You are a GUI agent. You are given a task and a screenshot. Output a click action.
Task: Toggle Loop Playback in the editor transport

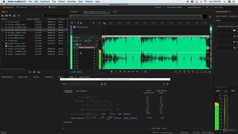(x=146, y=72)
